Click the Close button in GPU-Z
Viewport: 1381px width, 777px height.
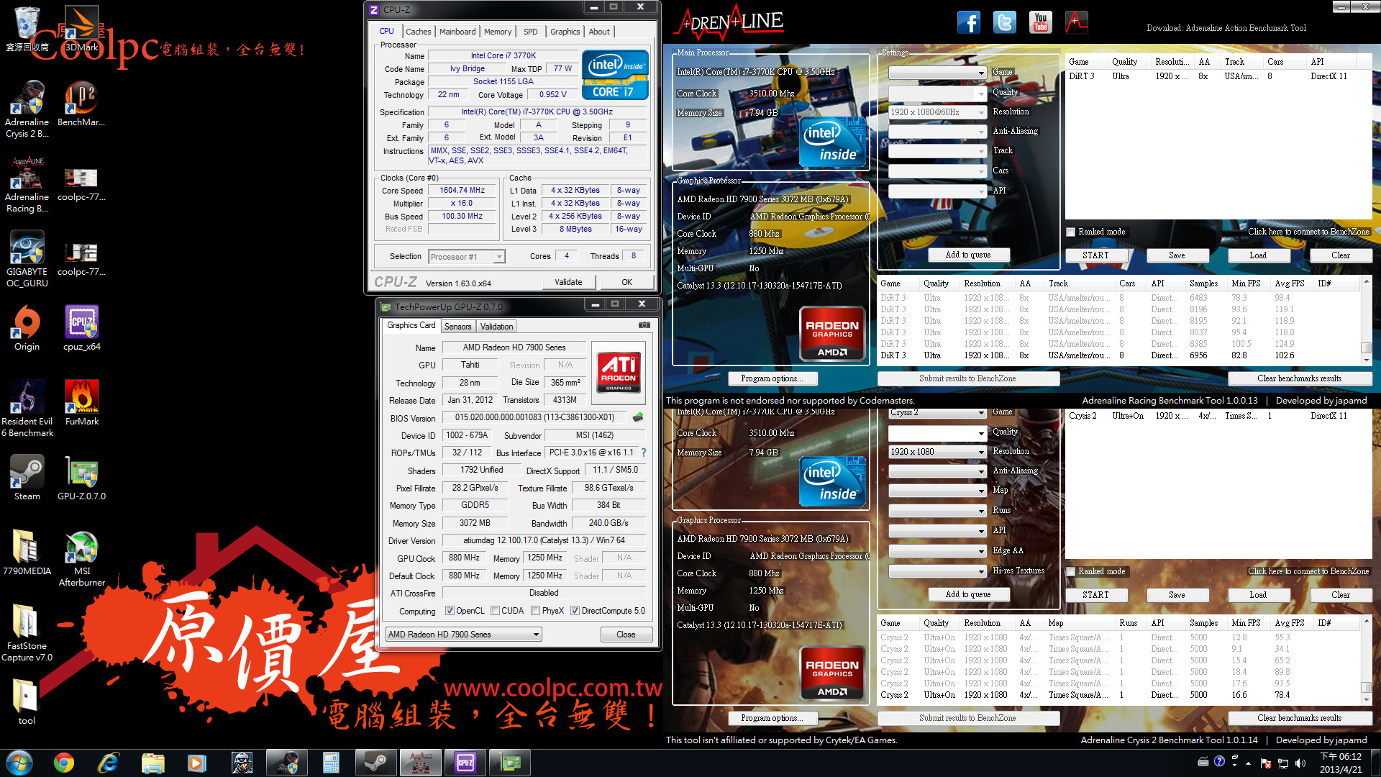tap(626, 635)
